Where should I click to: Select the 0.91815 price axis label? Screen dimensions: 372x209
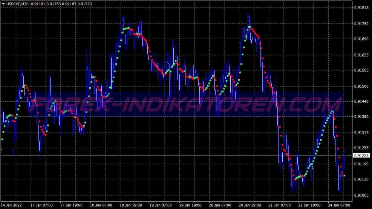pos(361,8)
